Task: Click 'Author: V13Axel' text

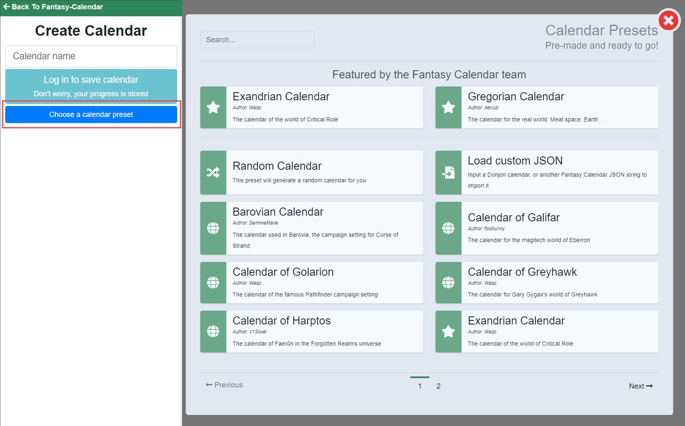Action: [249, 331]
